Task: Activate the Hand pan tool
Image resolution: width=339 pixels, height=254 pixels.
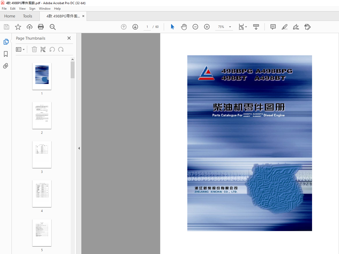Action: coord(184,27)
